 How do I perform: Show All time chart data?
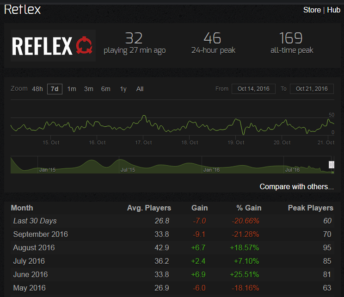pyautogui.click(x=140, y=89)
